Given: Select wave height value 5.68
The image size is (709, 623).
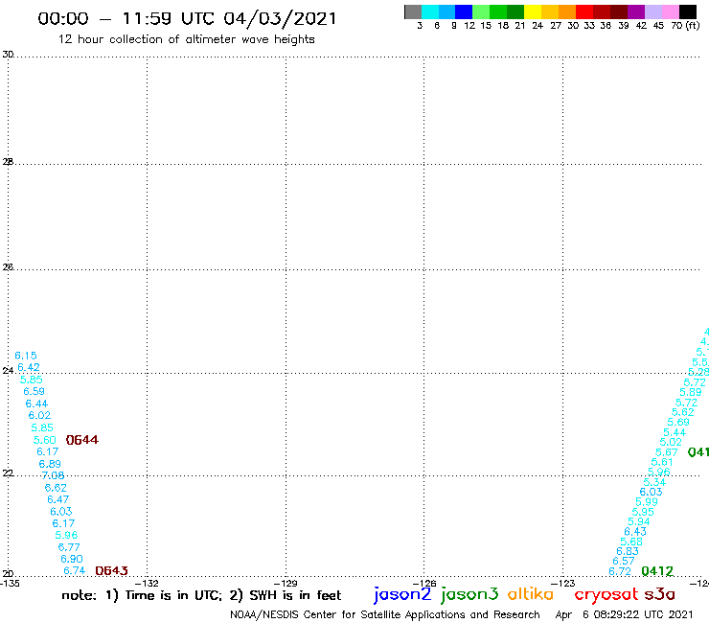Looking at the screenshot, I should (x=631, y=542).
